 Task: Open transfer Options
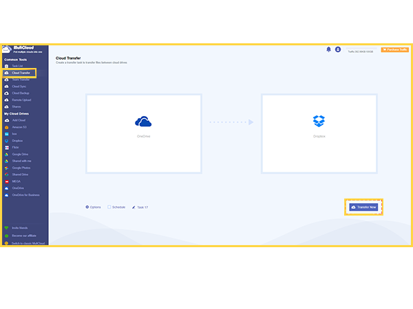click(93, 207)
